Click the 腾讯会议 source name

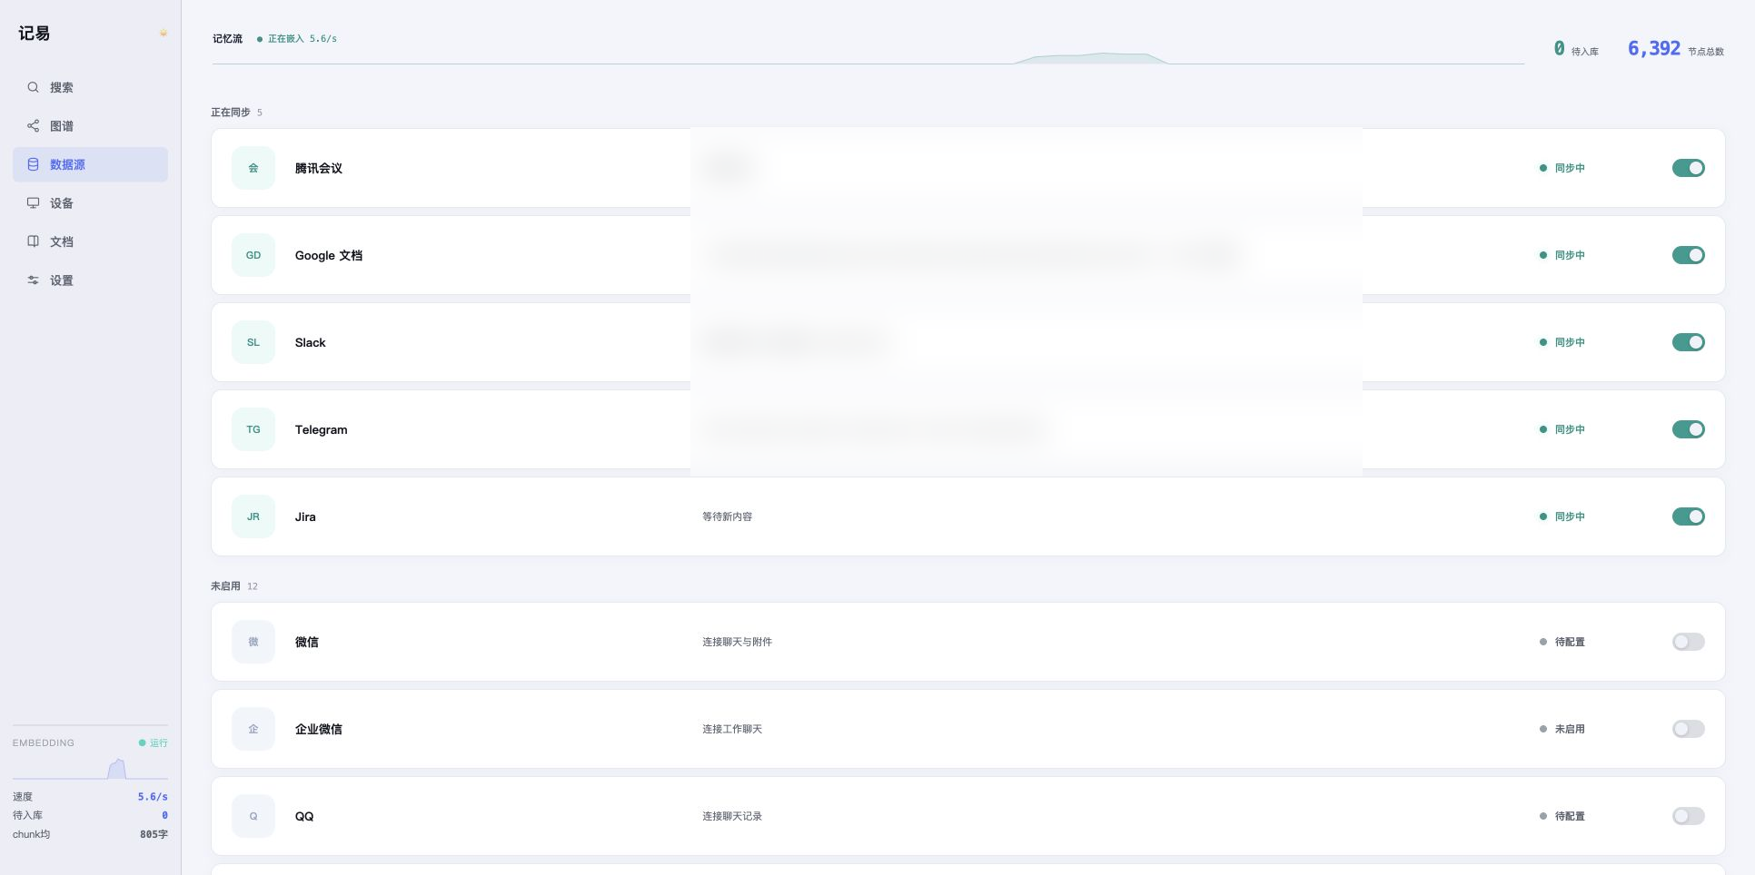coord(319,168)
